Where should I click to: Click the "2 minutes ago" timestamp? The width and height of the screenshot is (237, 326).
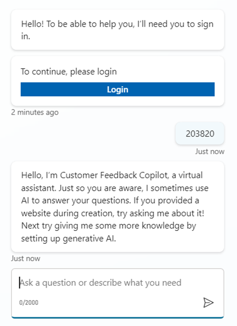(x=35, y=112)
